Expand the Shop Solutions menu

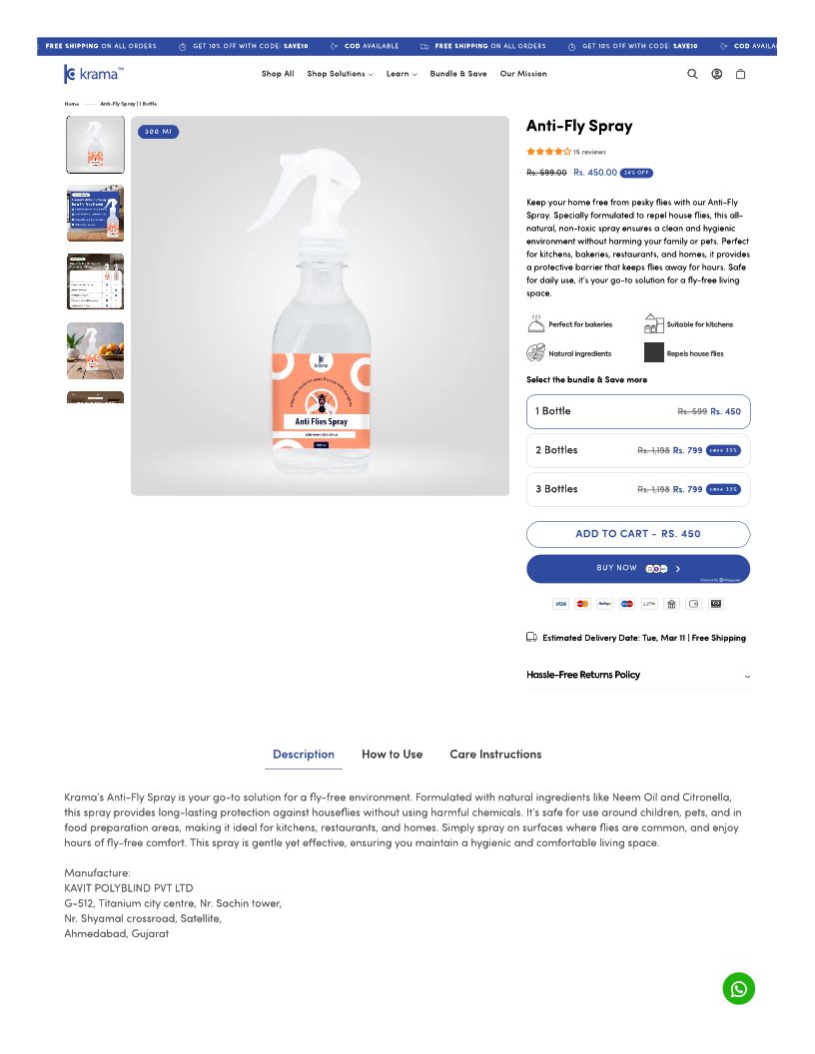coord(340,74)
